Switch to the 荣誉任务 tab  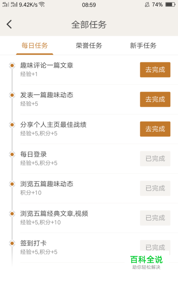coord(89,46)
